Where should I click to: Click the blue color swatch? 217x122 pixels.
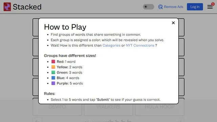click(x=53, y=78)
